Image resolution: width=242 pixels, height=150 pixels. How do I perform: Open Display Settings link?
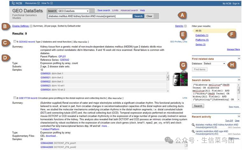[x=20, y=26]
